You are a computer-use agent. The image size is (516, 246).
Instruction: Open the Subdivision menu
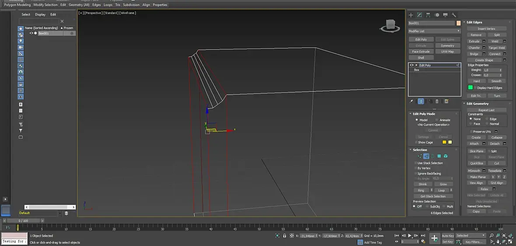(x=131, y=5)
